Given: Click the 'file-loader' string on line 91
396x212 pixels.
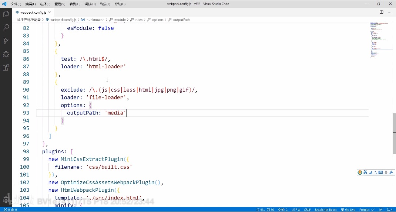Looking at the screenshot, I should pyautogui.click(x=106, y=97).
